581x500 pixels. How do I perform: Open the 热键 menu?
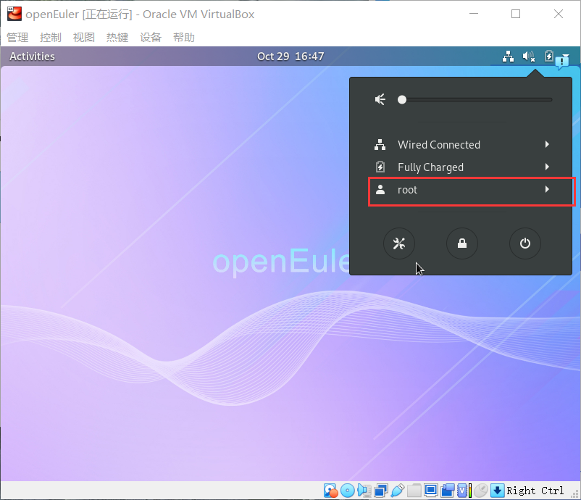[x=117, y=37]
